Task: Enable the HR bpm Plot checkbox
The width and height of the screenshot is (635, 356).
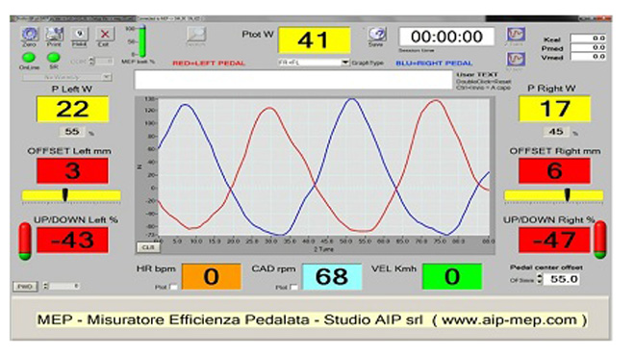Action: pos(174,287)
